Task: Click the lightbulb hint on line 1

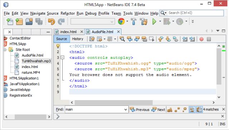Action: pos(58,46)
